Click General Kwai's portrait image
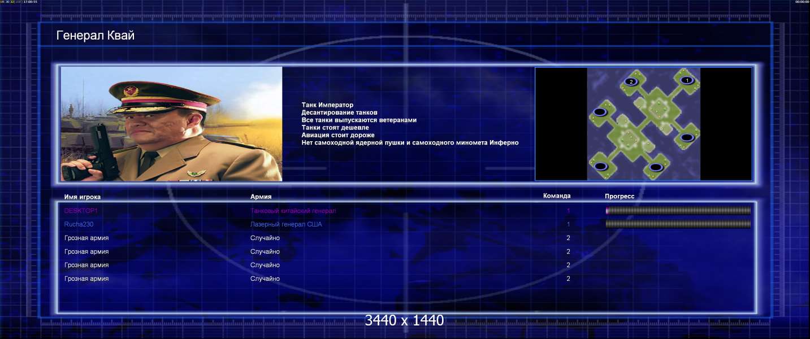Screen dimensions: 810x339 click(171, 124)
